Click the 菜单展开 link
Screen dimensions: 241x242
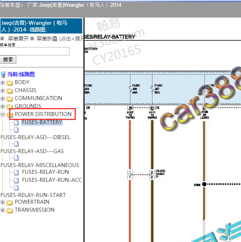[x=18, y=39]
